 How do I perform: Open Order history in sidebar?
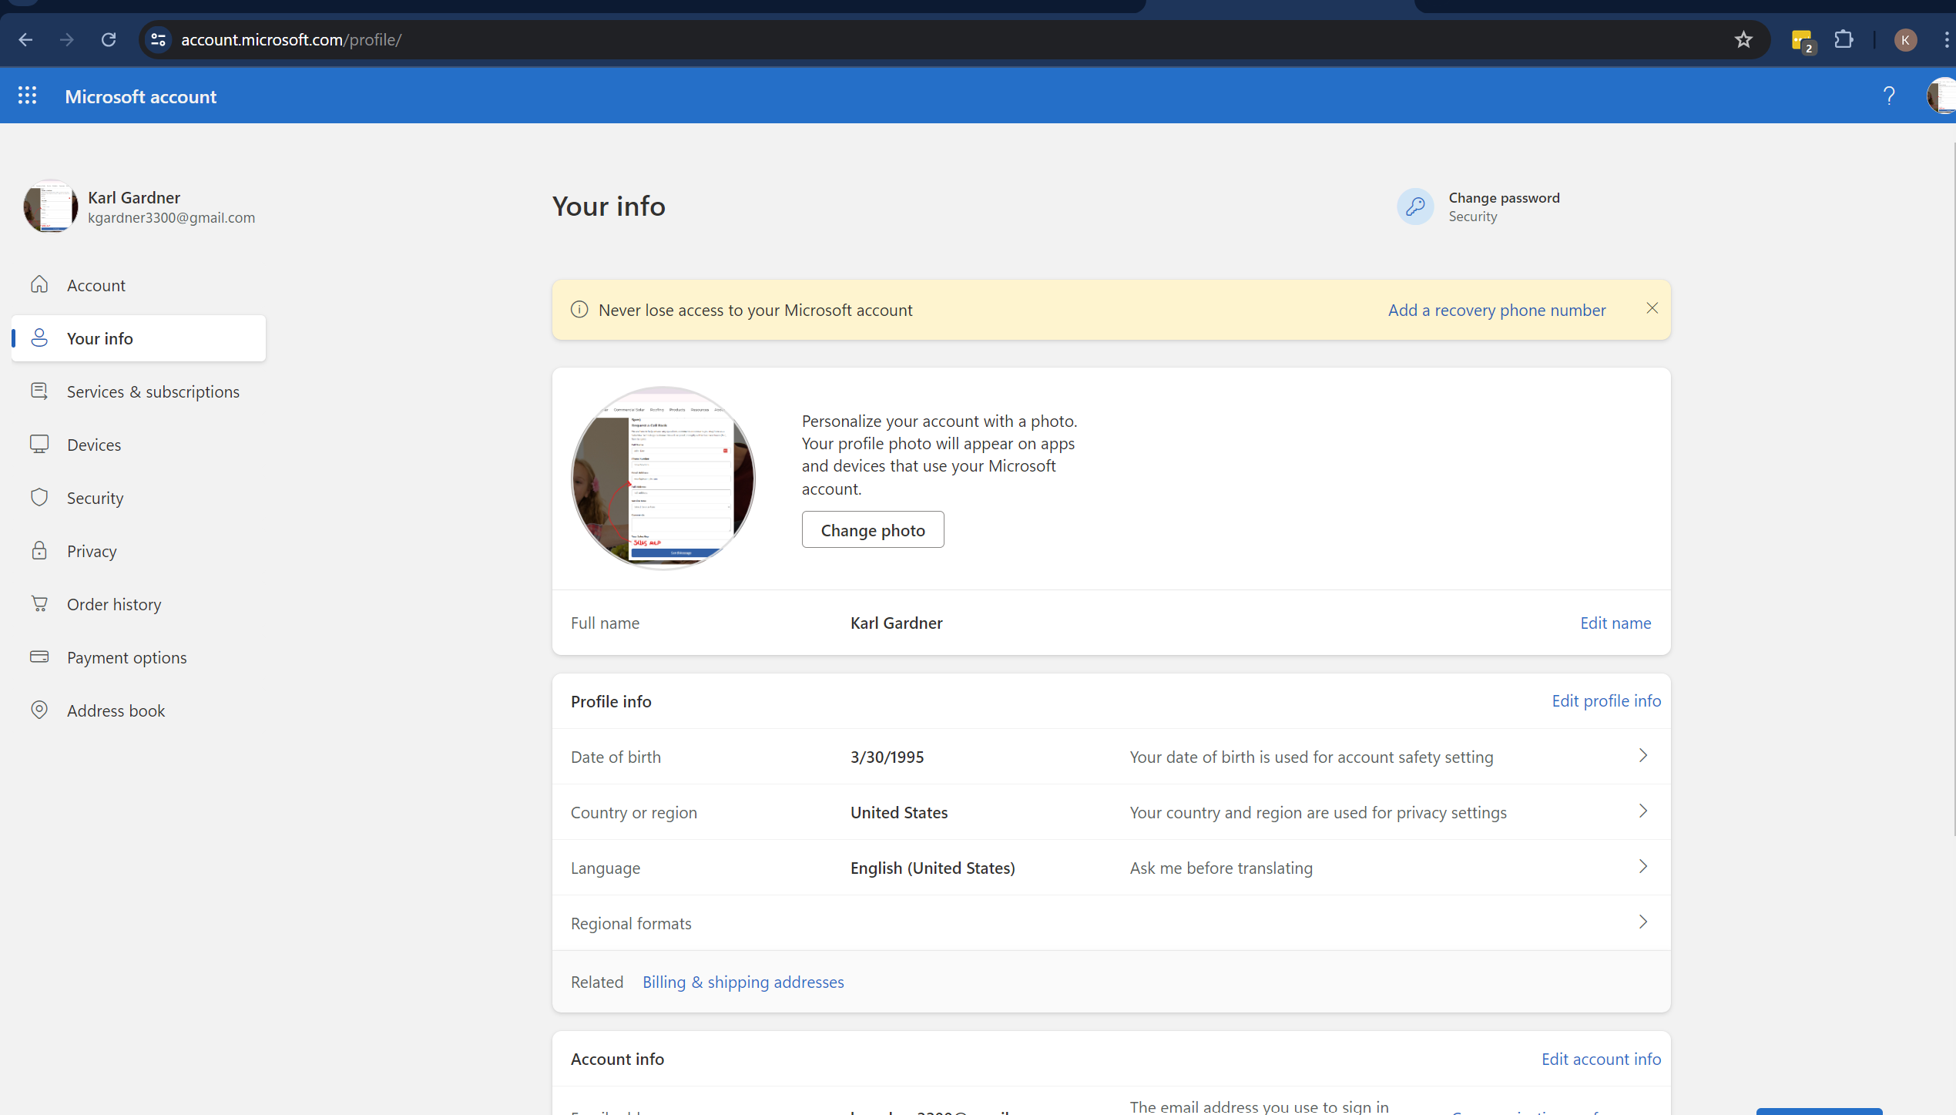click(x=139, y=604)
